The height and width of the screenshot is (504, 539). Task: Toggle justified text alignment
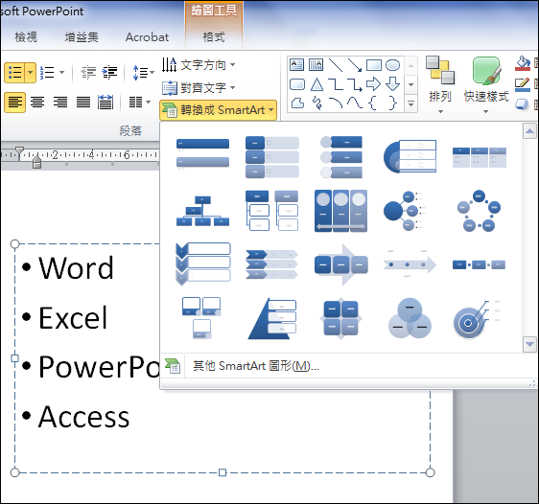(x=83, y=103)
